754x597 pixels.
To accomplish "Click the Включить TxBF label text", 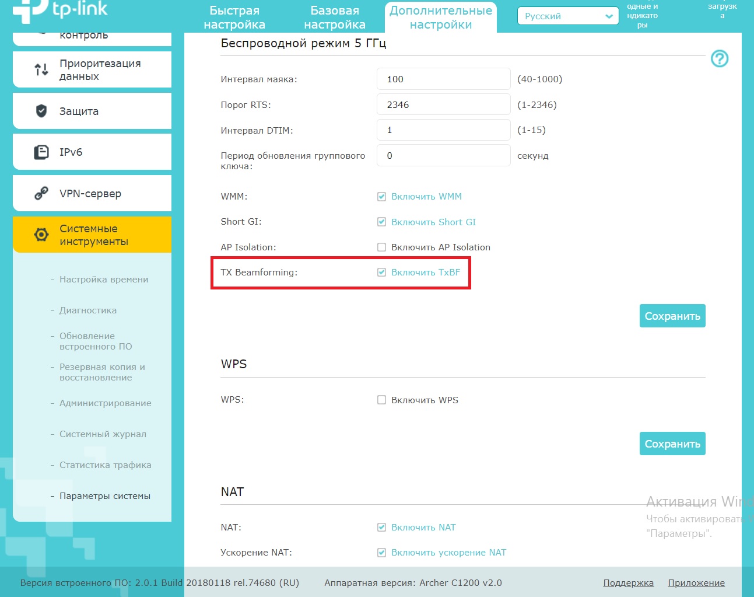I will click(426, 272).
